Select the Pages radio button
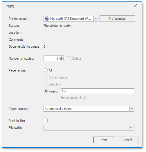146x152 pixels. (46, 91)
